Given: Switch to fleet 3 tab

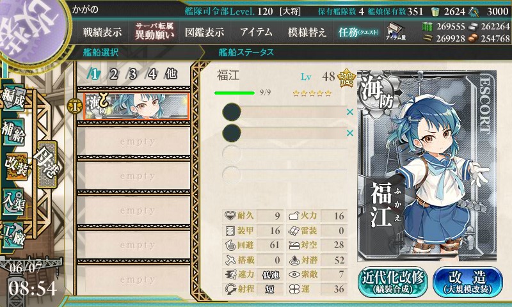Looking at the screenshot, I should 132,74.
